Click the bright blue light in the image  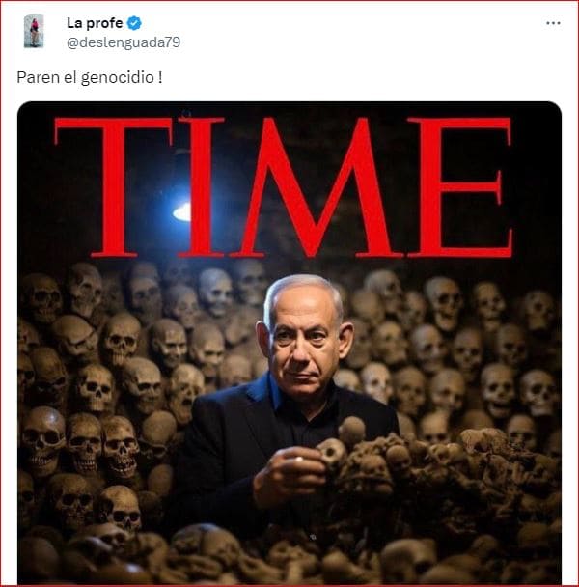pos(182,212)
